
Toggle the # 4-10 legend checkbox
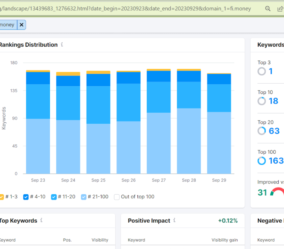26,197
